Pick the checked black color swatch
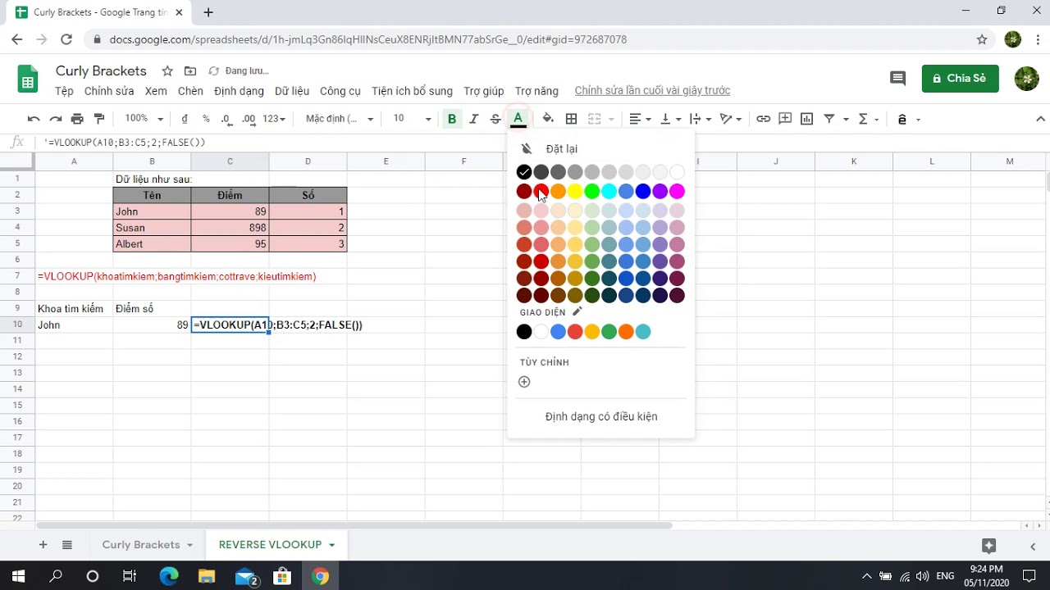Screen dimensions: 1050x590 (524, 172)
